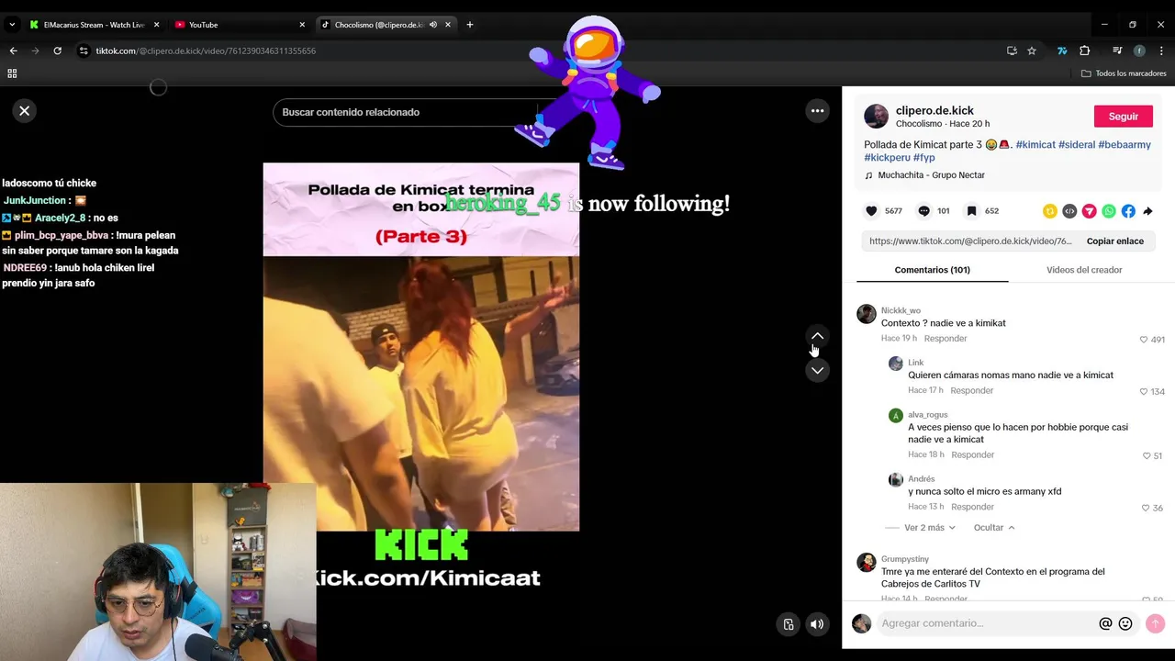Like the video with heart icon

(x=871, y=211)
